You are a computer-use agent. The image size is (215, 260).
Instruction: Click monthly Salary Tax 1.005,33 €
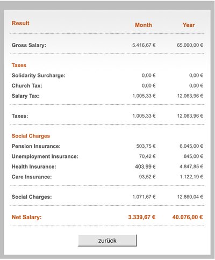144,96
